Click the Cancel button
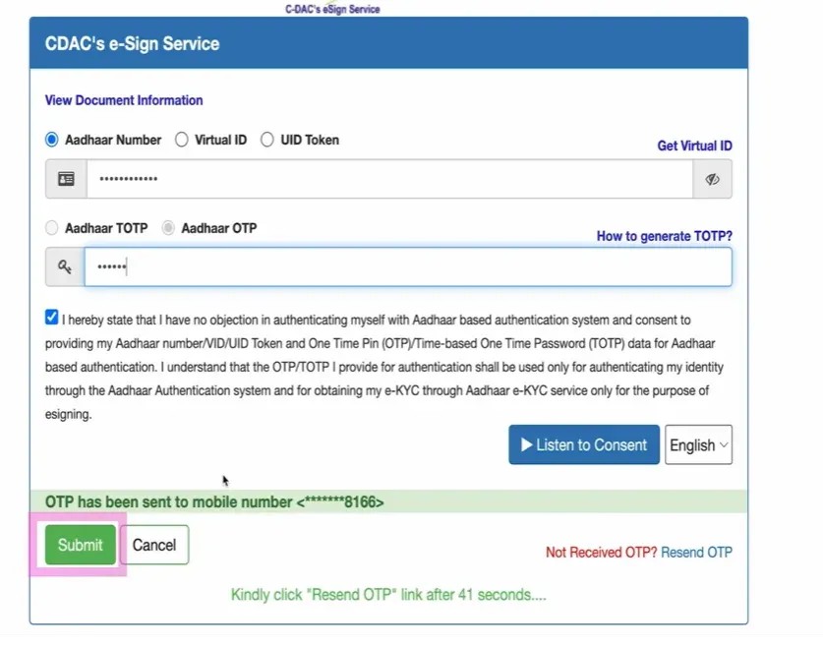Image resolution: width=823 pixels, height=646 pixels. (154, 545)
